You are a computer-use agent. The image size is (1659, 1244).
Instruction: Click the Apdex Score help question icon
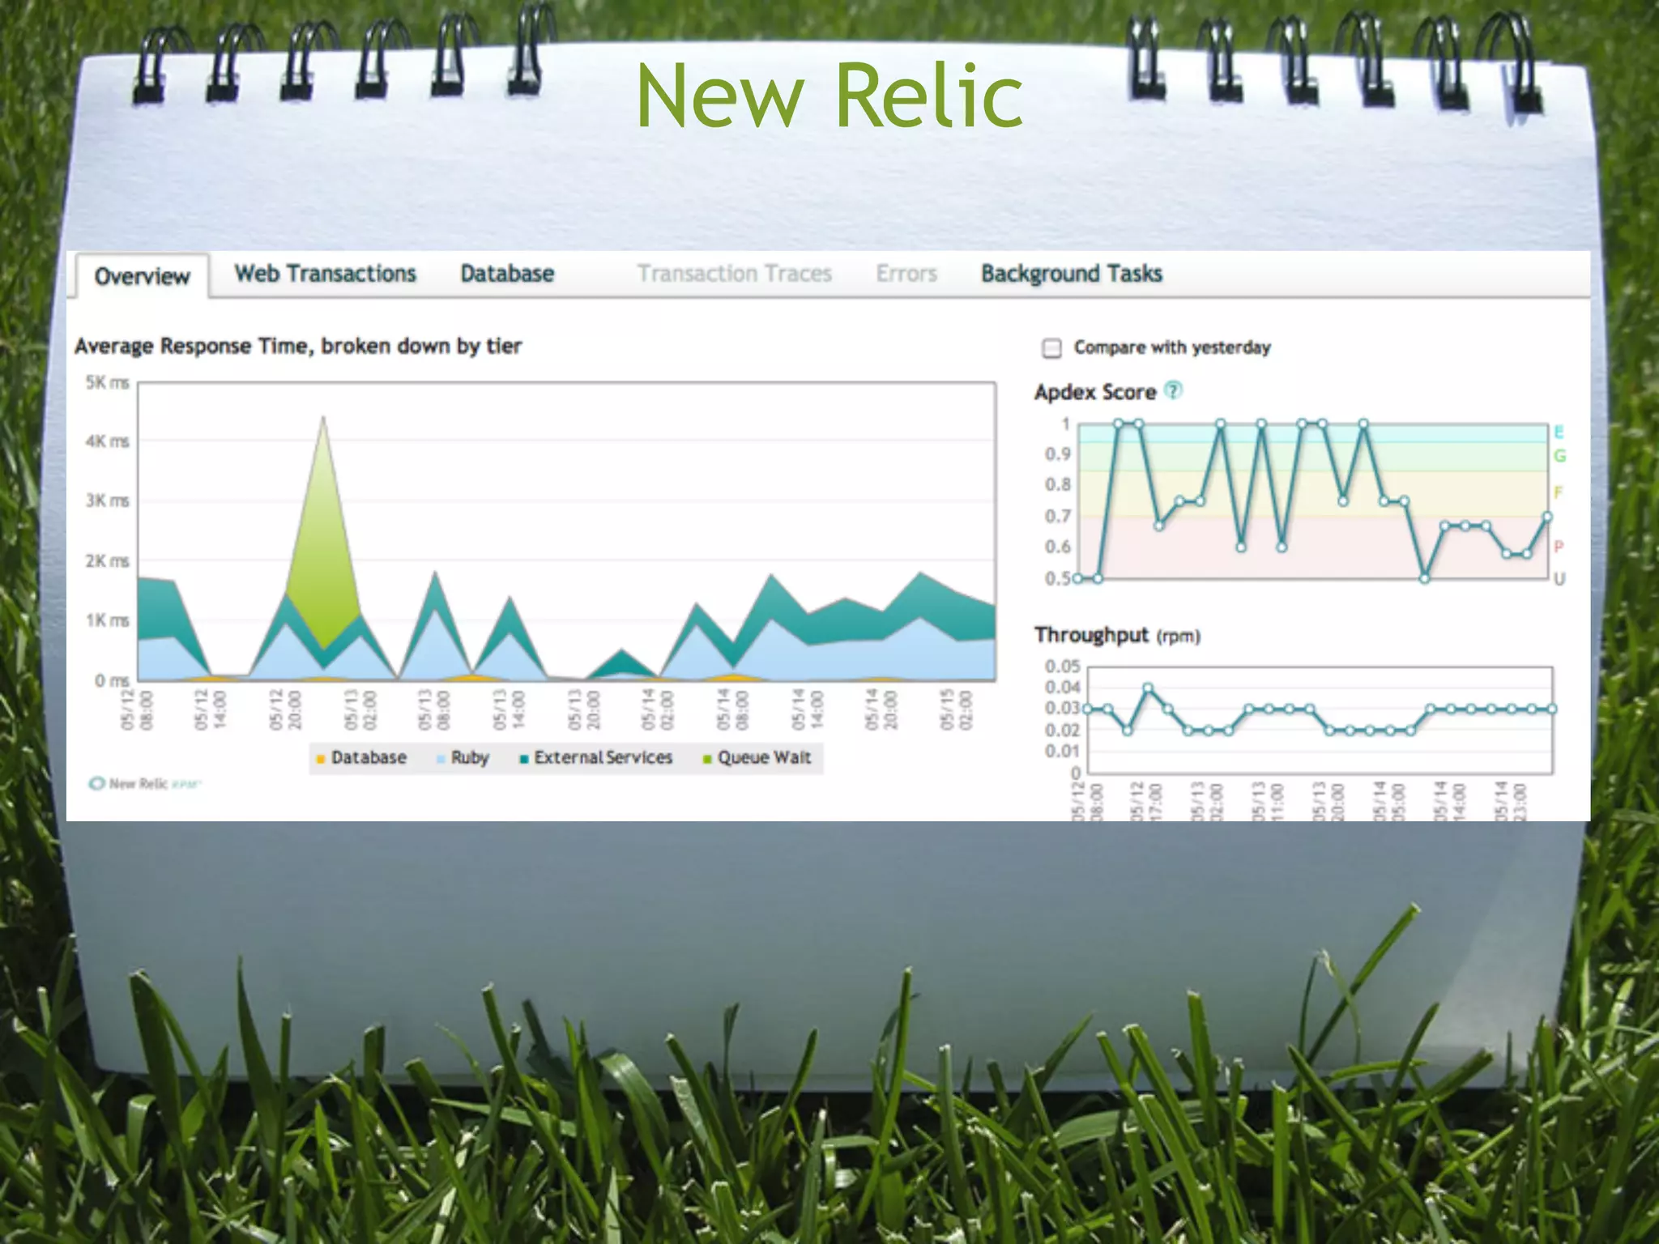point(1173,391)
